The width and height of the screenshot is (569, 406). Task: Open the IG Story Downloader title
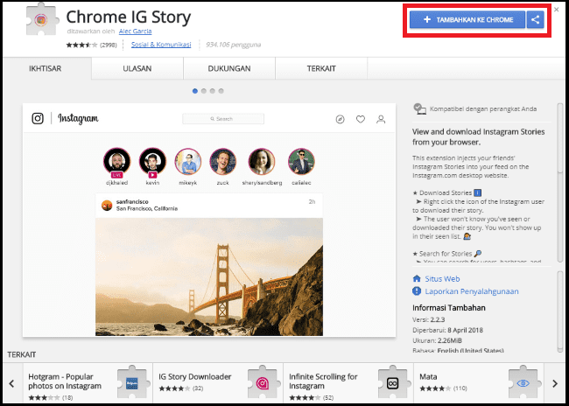(195, 376)
